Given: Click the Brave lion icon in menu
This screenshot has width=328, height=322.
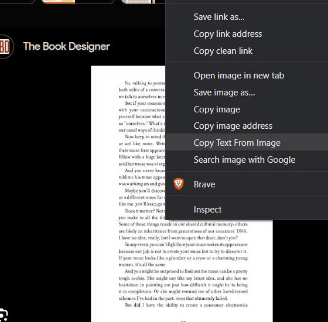Looking at the screenshot, I should 179,184.
